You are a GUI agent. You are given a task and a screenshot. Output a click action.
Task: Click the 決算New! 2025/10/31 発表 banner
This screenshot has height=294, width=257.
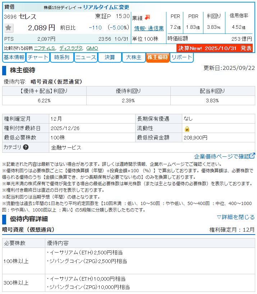(215, 48)
